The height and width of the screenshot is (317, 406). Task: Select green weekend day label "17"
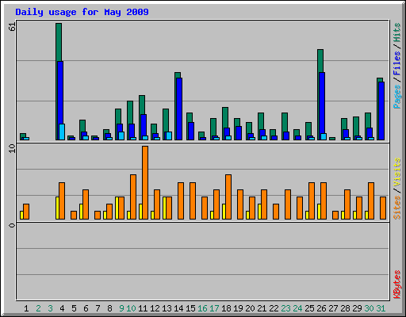(x=214, y=308)
